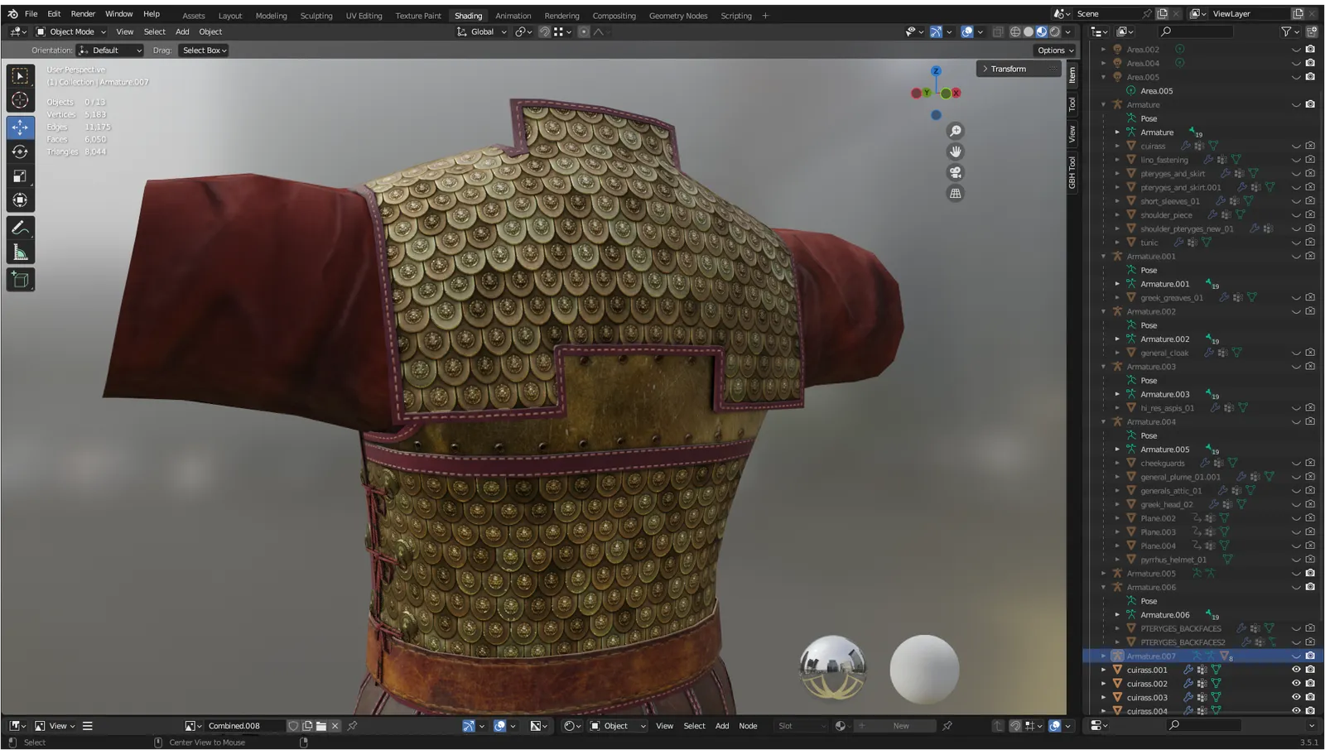Screen dimensions: 1325x750
Task: Click the HDRI preview sphere
Action: [x=833, y=667]
